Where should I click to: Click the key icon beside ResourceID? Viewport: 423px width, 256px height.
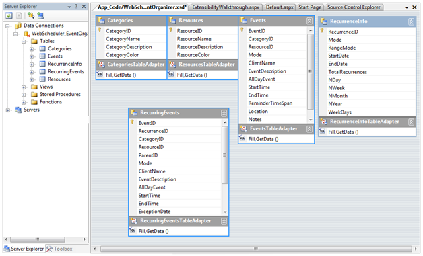pos(171,30)
